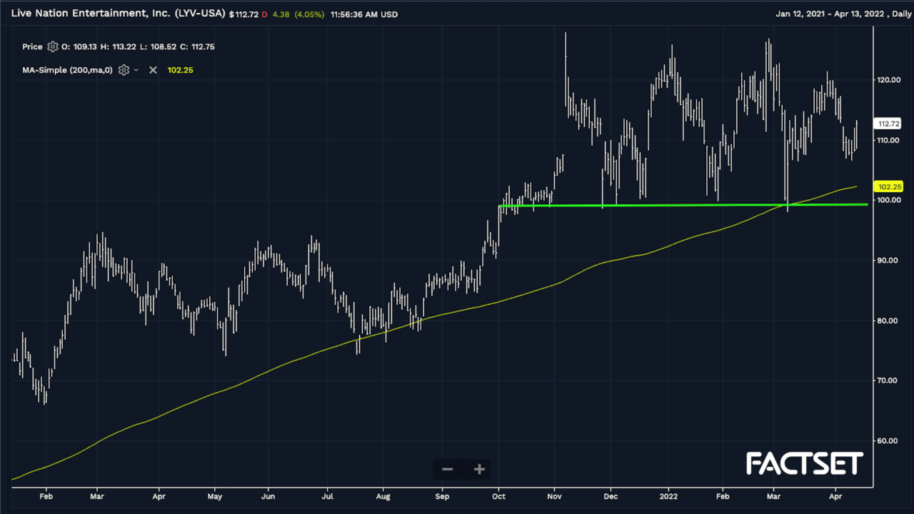Select the Price legend label
This screenshot has width=914, height=514.
coord(32,47)
